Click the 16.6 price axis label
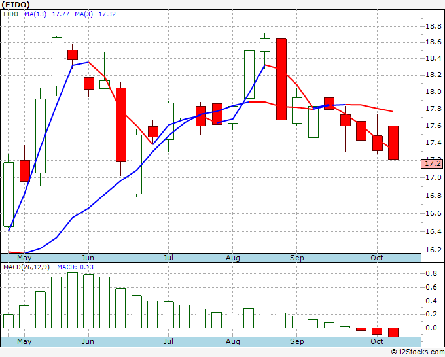Screen dimensions: 445x357 pos(433,213)
